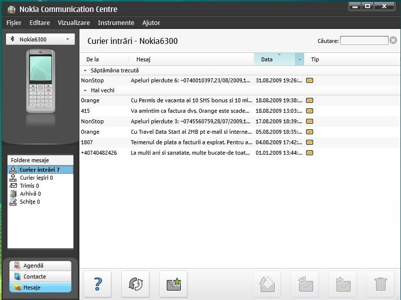Select the 'Apeluri pierdute 6' message text
This screenshot has width=401, height=300.
click(191, 80)
